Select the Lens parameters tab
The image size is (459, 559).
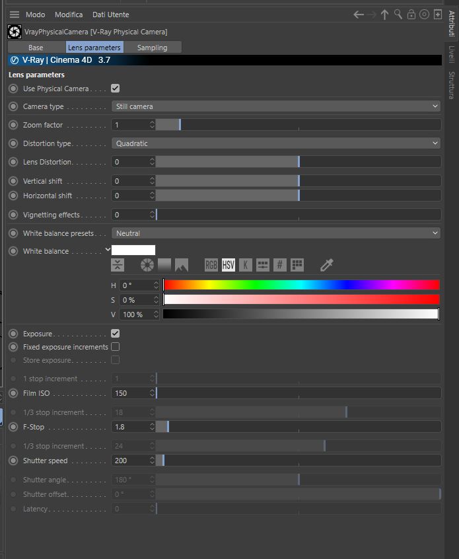coord(94,48)
